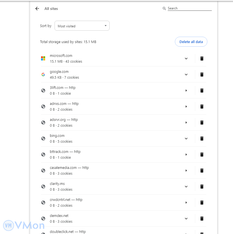Click the trash icon for demdex.net

202,219
